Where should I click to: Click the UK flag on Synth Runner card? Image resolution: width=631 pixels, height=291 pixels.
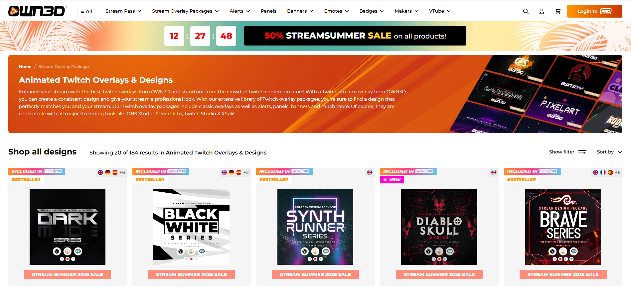370,172
